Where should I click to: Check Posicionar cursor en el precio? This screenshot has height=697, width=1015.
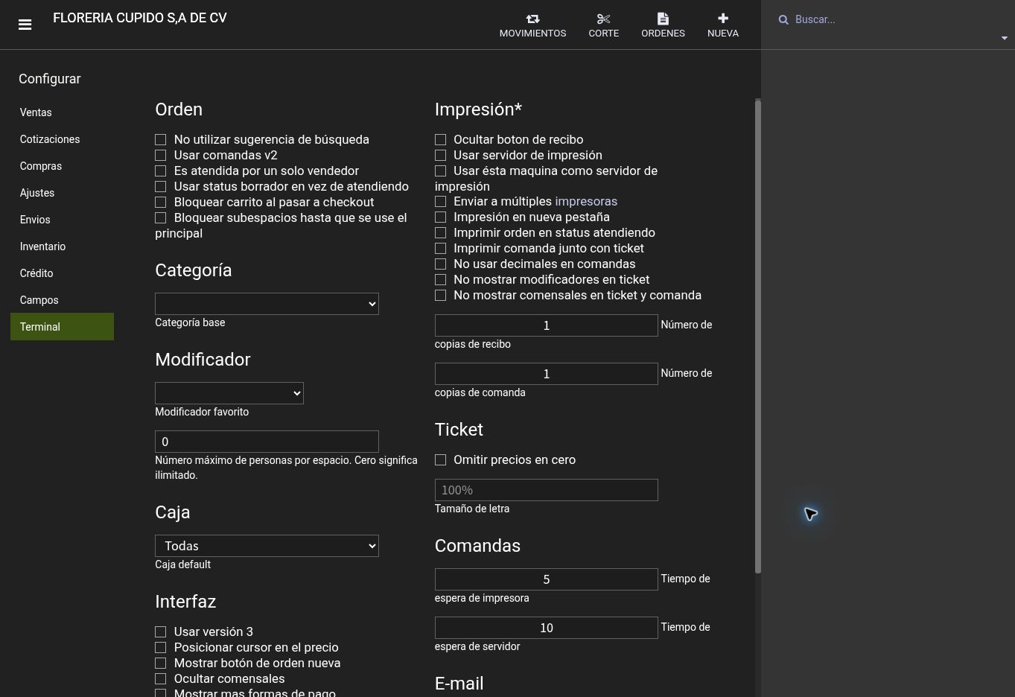tap(161, 648)
